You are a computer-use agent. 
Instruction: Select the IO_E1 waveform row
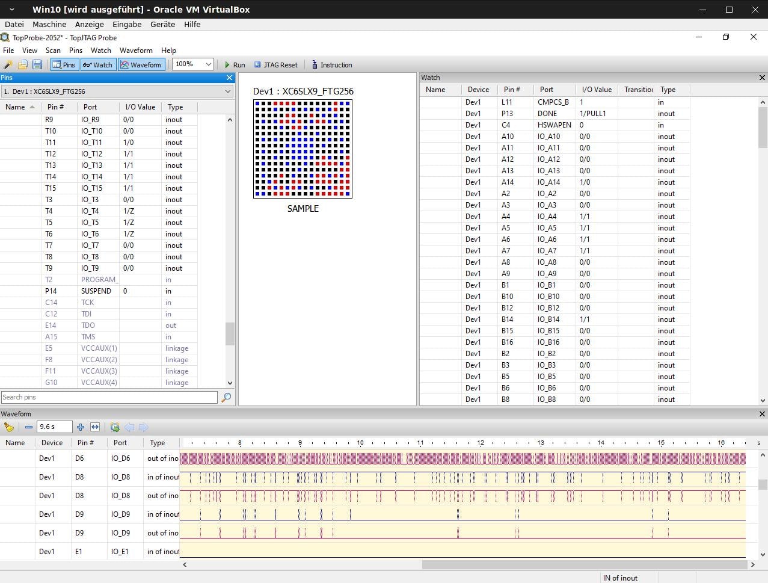click(372, 551)
